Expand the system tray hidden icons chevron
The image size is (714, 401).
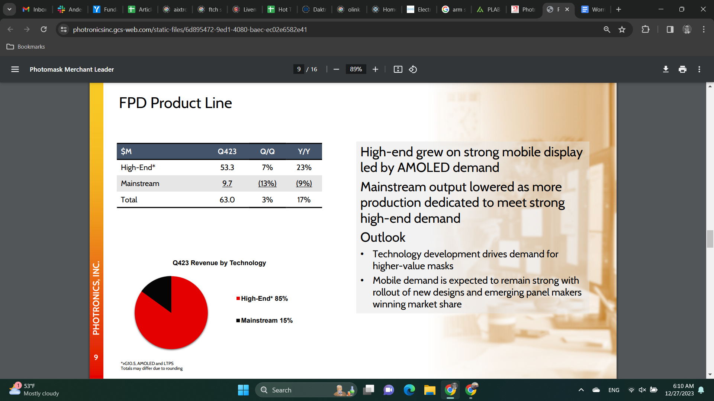pos(581,390)
